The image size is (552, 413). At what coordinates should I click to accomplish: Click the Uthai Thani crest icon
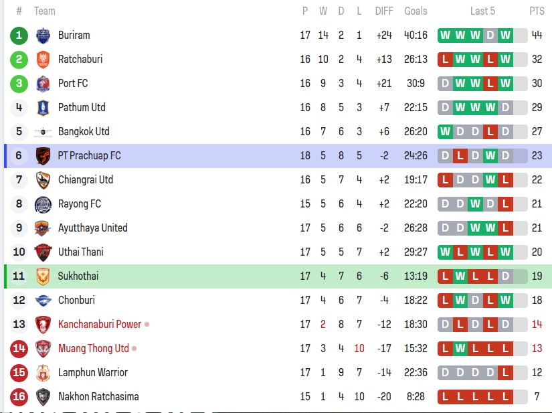coord(43,252)
